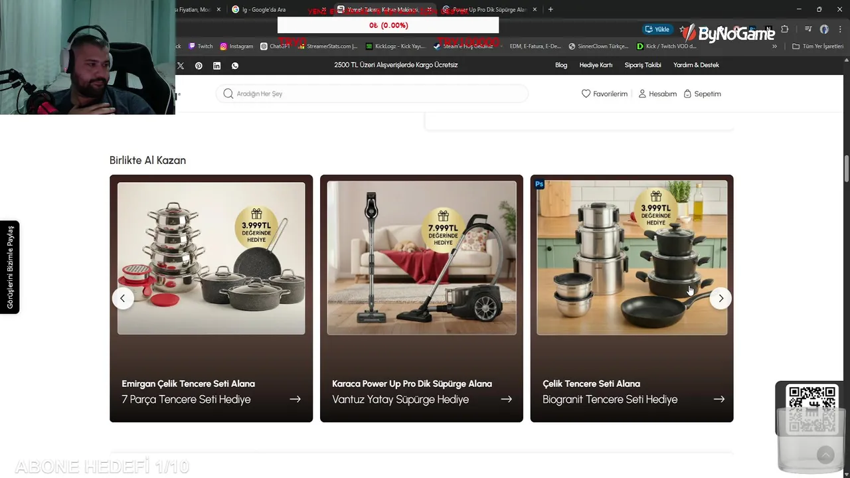The width and height of the screenshot is (850, 478).
Task: Switch to the Power Up Pro Dik Süpürge tab
Action: point(489,9)
